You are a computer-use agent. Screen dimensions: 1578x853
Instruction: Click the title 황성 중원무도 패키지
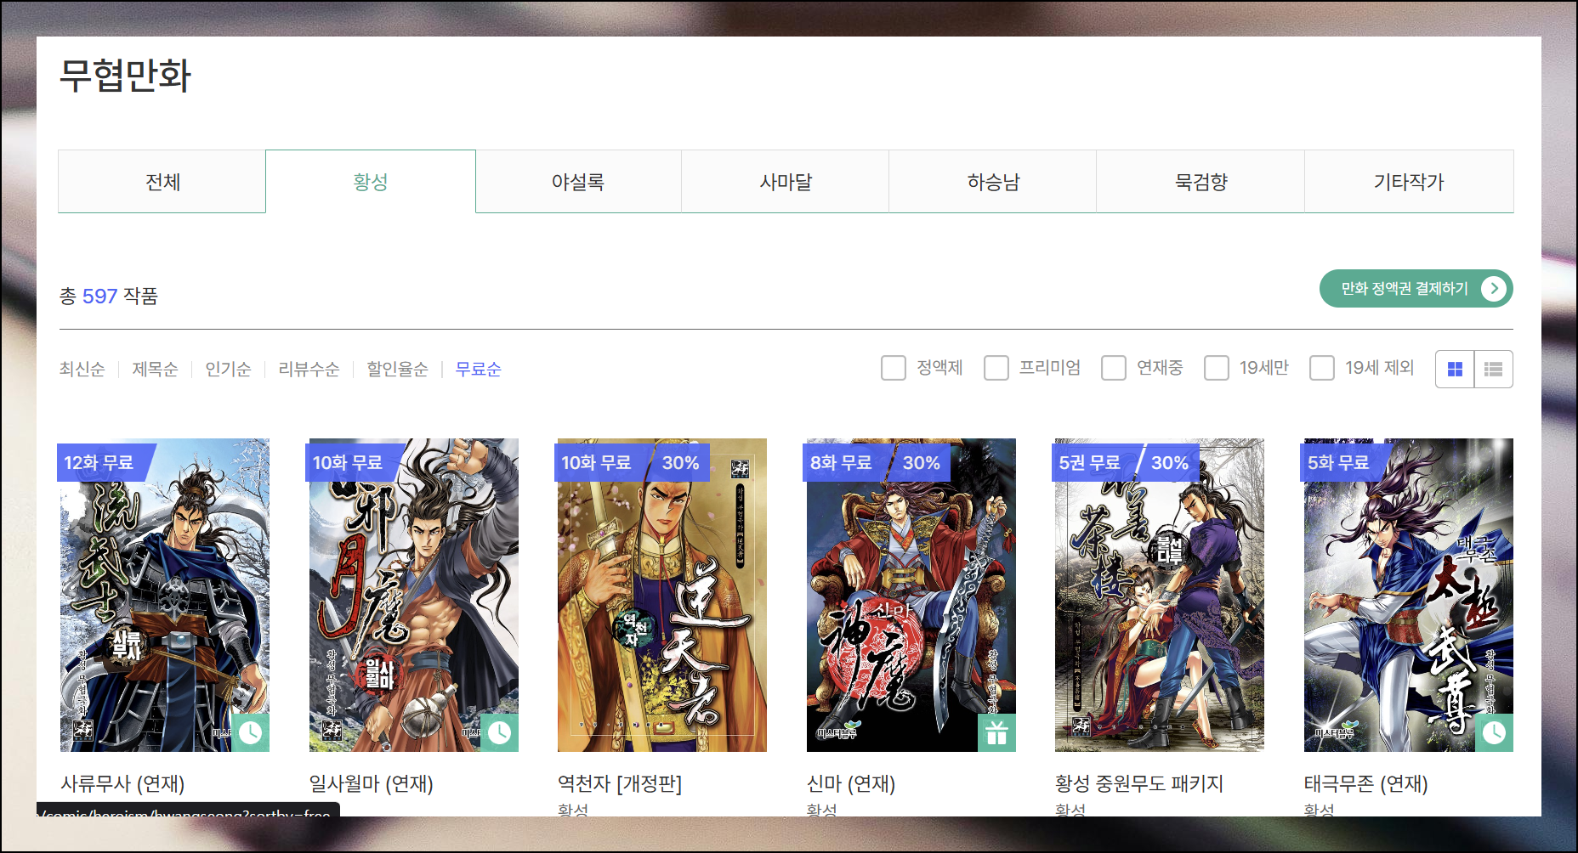[x=1139, y=783]
